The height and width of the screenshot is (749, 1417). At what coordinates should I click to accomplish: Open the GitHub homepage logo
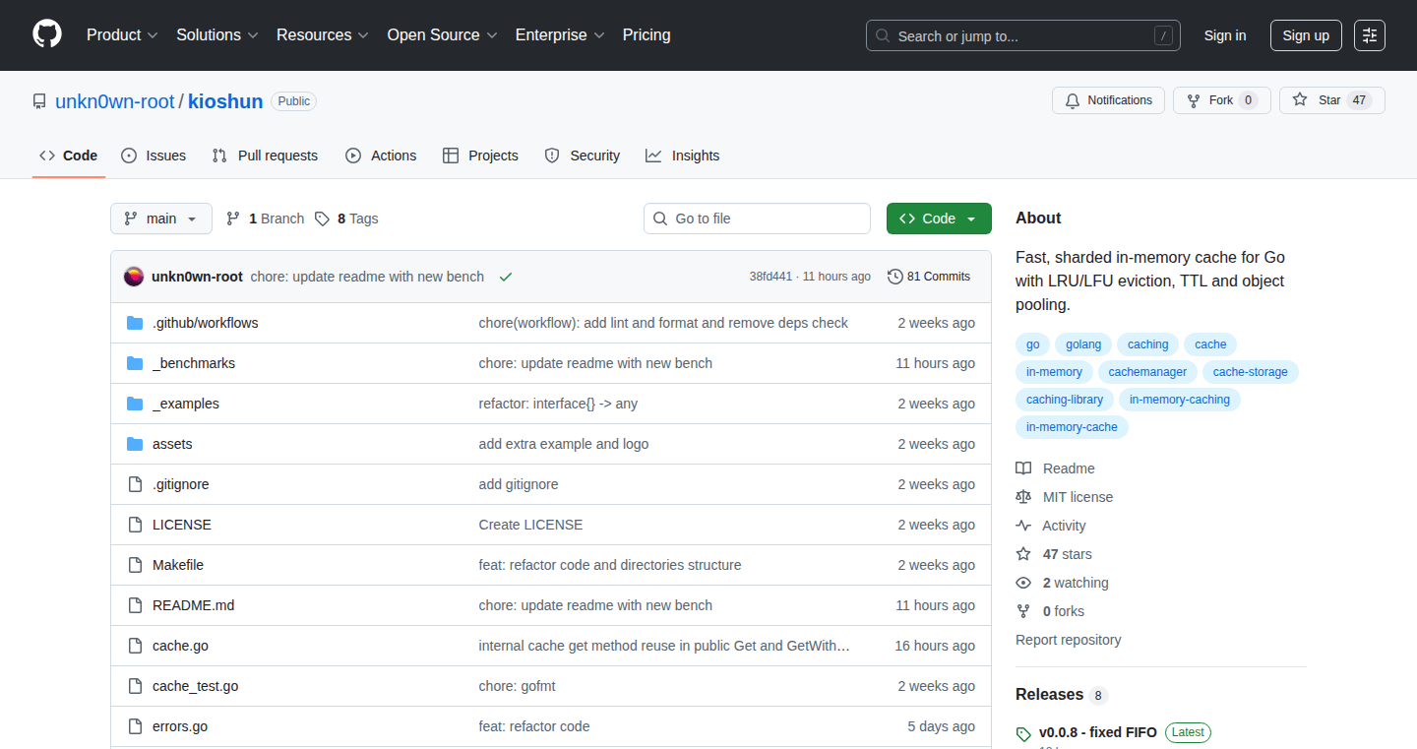coord(47,34)
